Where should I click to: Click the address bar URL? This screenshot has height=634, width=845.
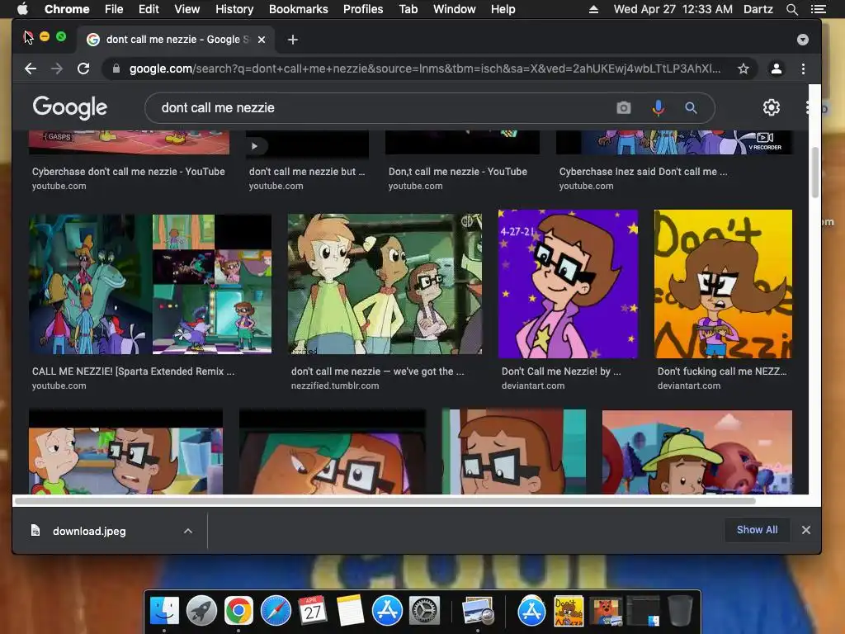[x=425, y=69]
